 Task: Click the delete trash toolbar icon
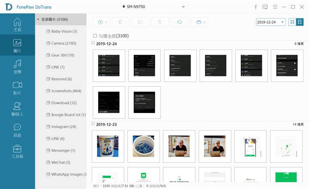click(160, 22)
